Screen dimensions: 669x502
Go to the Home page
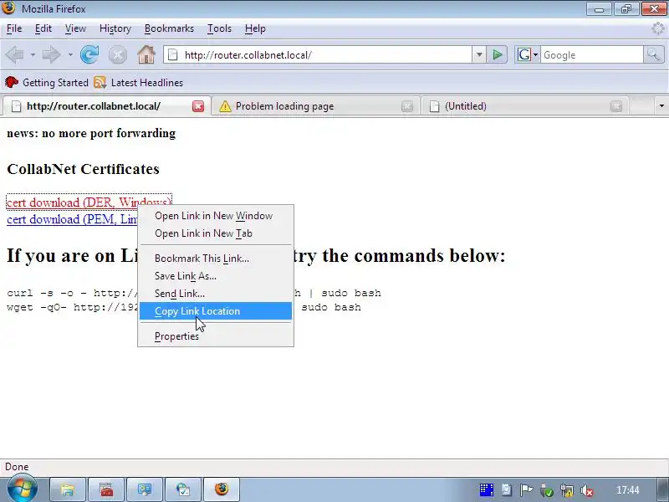(x=146, y=54)
